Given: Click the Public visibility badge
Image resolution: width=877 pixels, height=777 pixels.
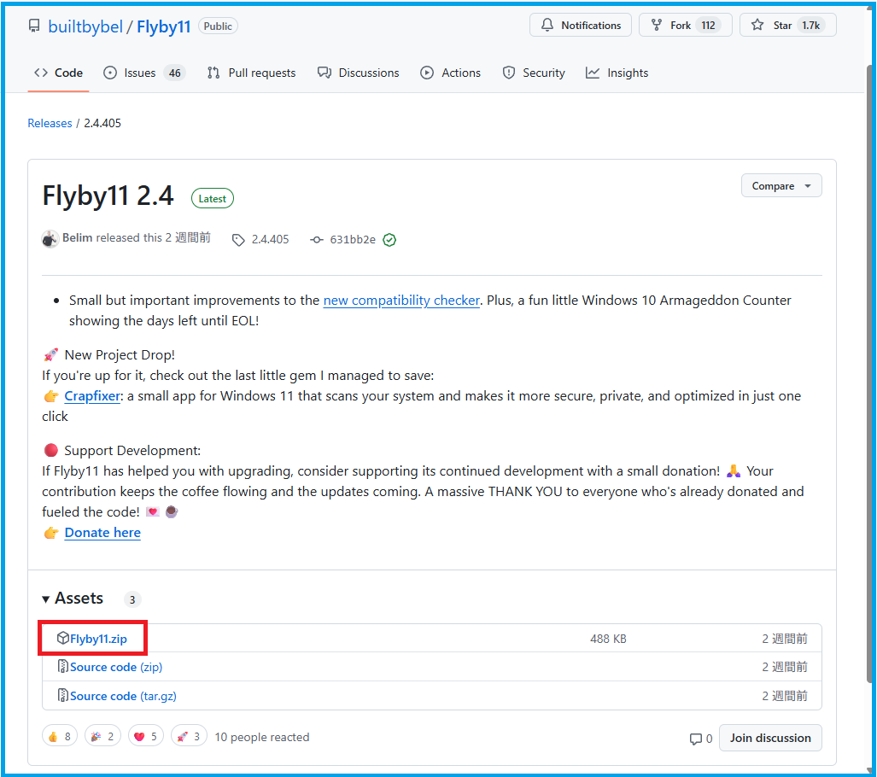Looking at the screenshot, I should coord(218,26).
